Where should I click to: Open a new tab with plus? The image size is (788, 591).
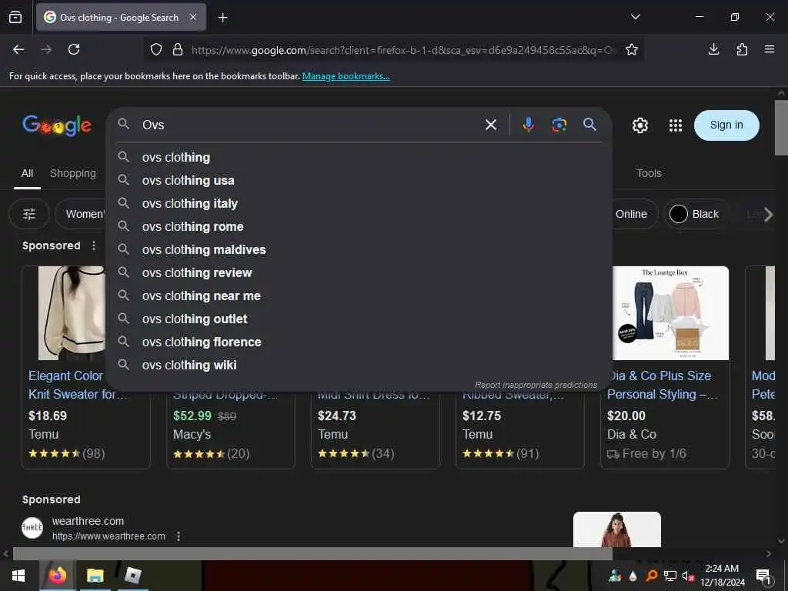(222, 18)
